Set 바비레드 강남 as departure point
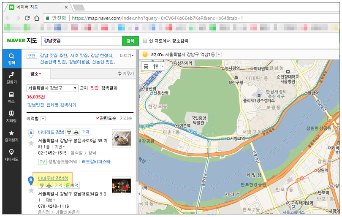This screenshot has height=217, width=342. [69, 132]
